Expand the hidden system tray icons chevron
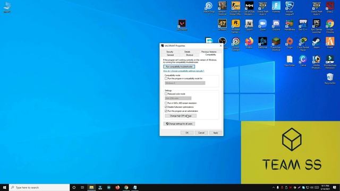 pos(274,187)
